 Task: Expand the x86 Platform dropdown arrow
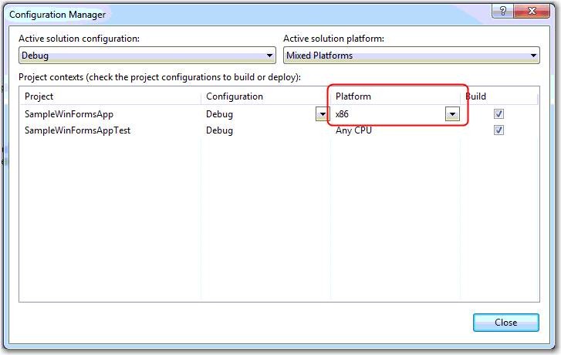pyautogui.click(x=452, y=114)
